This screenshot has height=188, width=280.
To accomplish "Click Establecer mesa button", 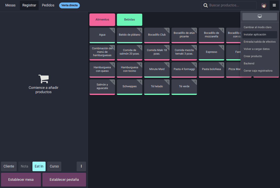I will (21, 180).
